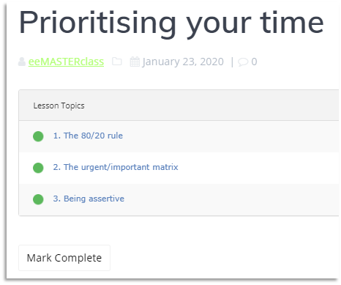Click the Prioritising your time heading
This screenshot has height=285, width=341.
171,23
